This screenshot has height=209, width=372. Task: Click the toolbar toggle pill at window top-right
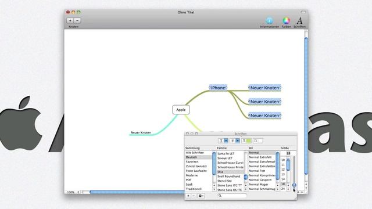click(x=303, y=12)
